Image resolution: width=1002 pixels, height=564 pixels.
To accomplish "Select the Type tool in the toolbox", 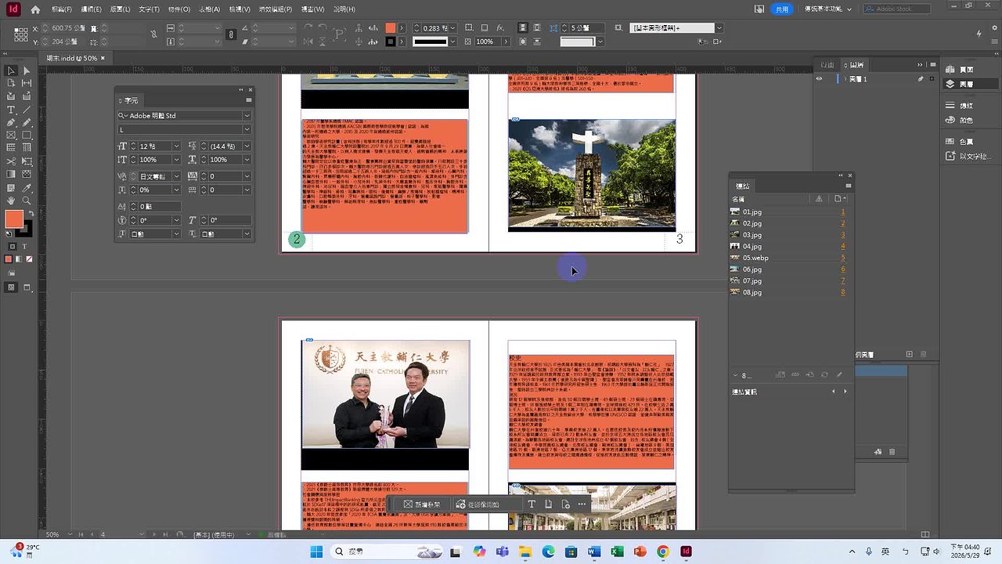I will click(11, 110).
